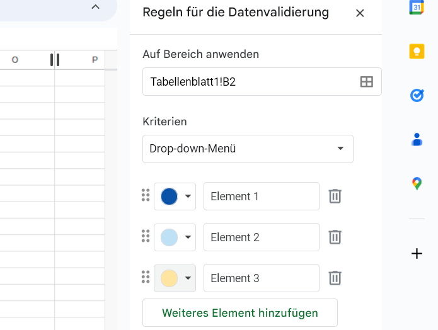Click the plus icon to get add-ons
The height and width of the screenshot is (330, 438).
coord(417,254)
